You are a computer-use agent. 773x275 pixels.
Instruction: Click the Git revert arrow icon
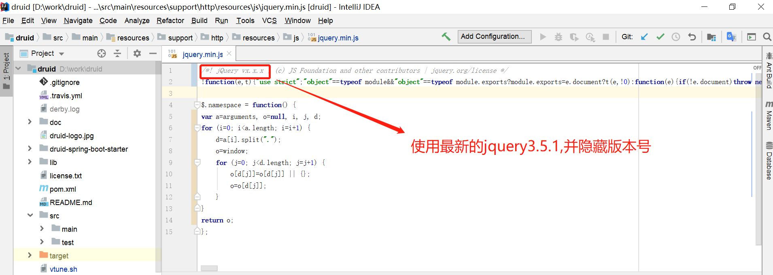click(692, 37)
